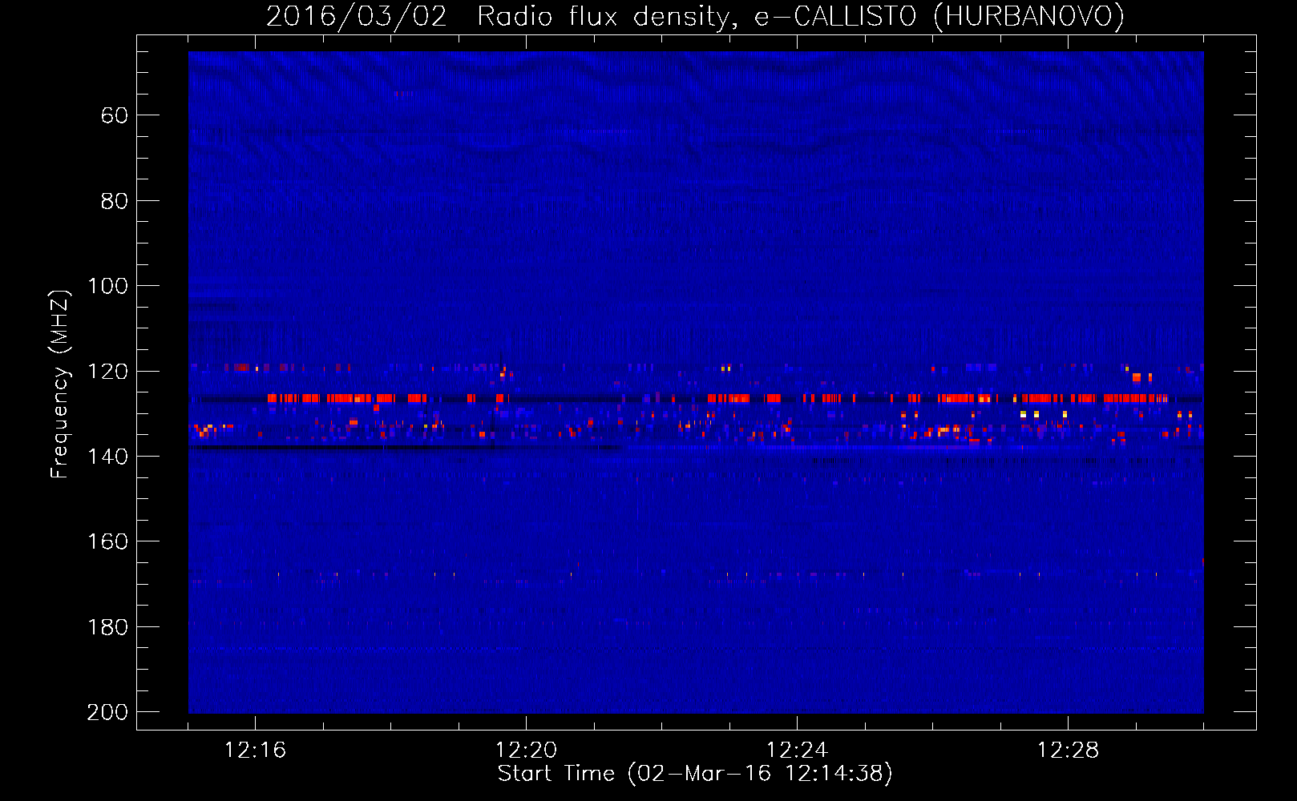
Task: Click the frequency tick label 160
Action: (x=108, y=541)
